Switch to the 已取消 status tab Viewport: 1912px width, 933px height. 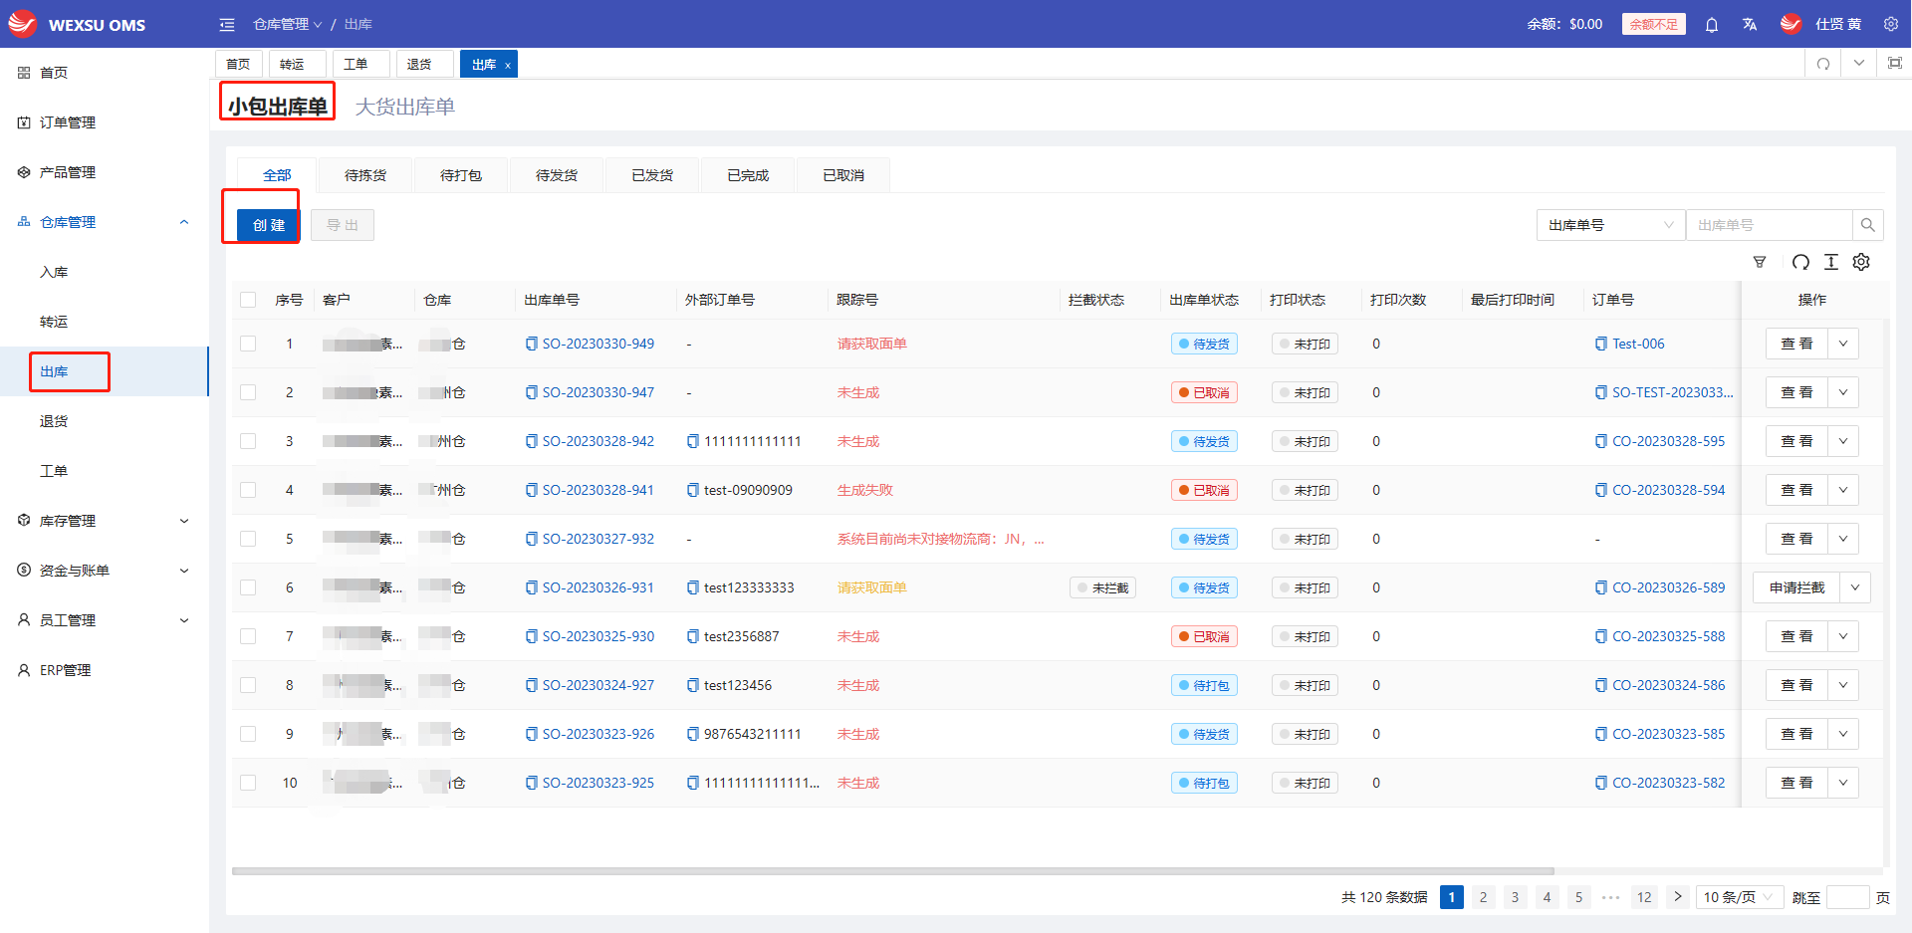click(x=843, y=175)
